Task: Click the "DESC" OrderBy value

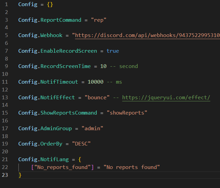Action: tap(81, 144)
